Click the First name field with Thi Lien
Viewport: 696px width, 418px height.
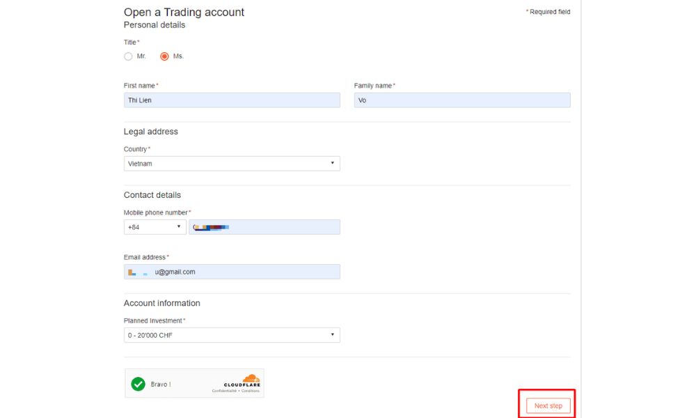[x=232, y=100]
